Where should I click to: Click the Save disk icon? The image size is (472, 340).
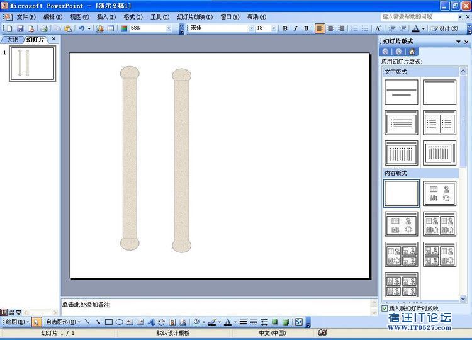[20, 28]
